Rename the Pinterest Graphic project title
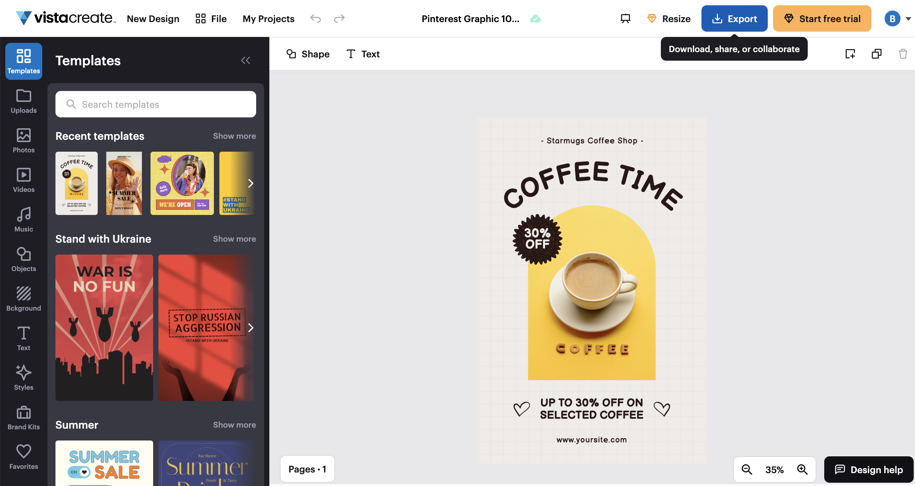This screenshot has height=486, width=915. 470,18
